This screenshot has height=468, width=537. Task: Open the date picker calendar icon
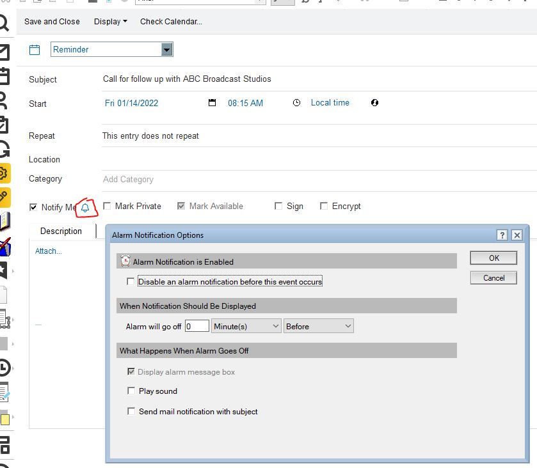point(212,103)
